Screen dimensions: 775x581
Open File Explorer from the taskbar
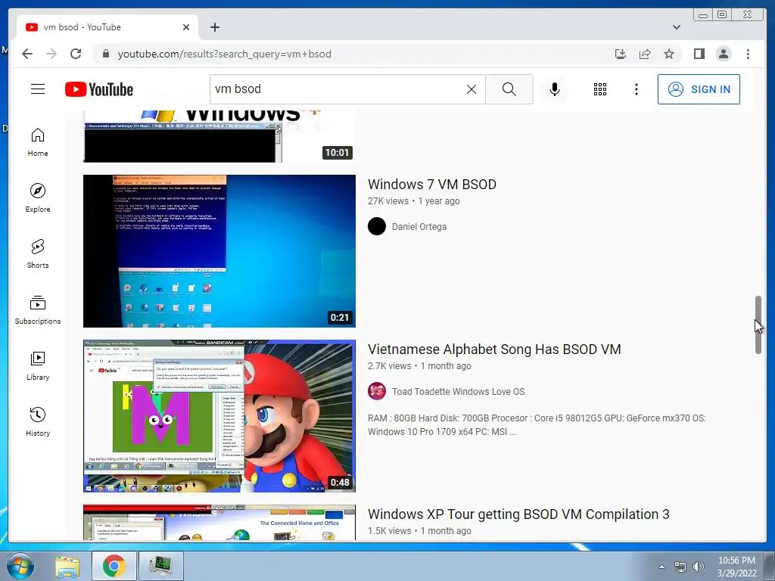tap(67, 566)
